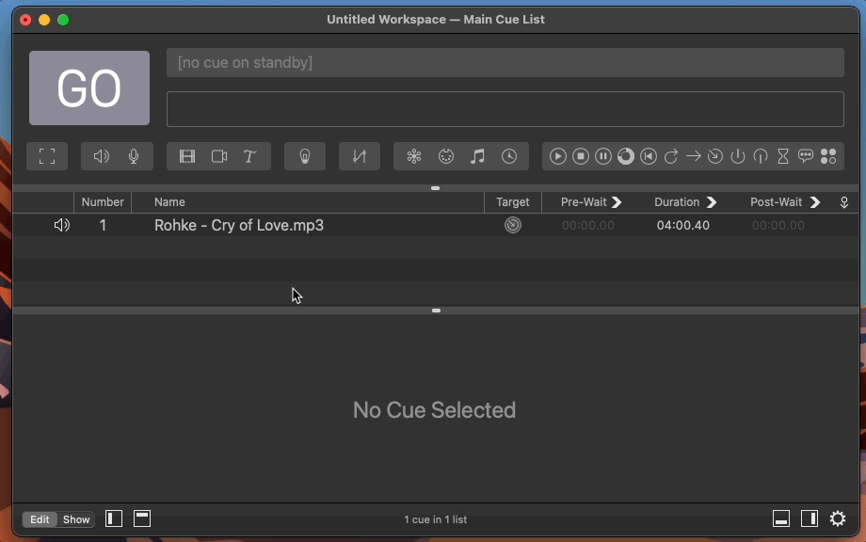Image resolution: width=866 pixels, height=542 pixels.
Task: Add a Timecode cue (clock icon)
Action: click(509, 156)
